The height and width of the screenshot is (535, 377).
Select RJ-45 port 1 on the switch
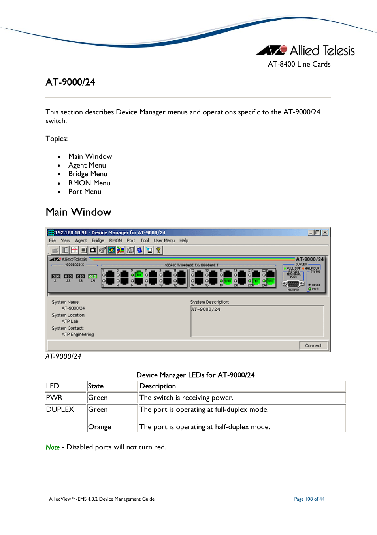click(x=110, y=274)
